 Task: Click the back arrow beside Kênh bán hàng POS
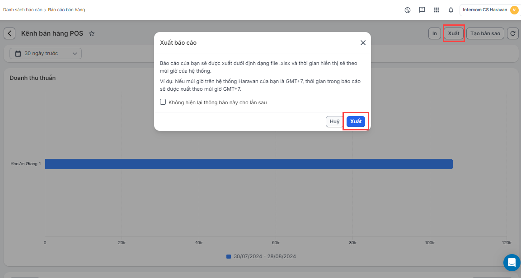tap(9, 33)
